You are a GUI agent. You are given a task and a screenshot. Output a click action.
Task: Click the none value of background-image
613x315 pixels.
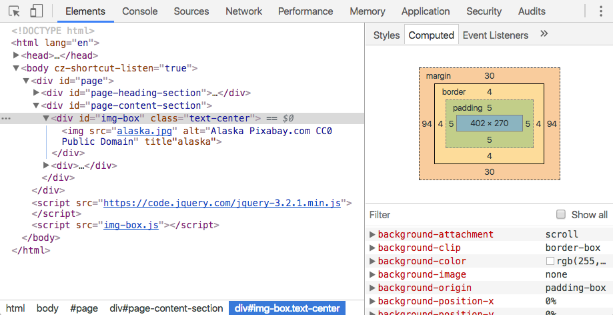[556, 274]
